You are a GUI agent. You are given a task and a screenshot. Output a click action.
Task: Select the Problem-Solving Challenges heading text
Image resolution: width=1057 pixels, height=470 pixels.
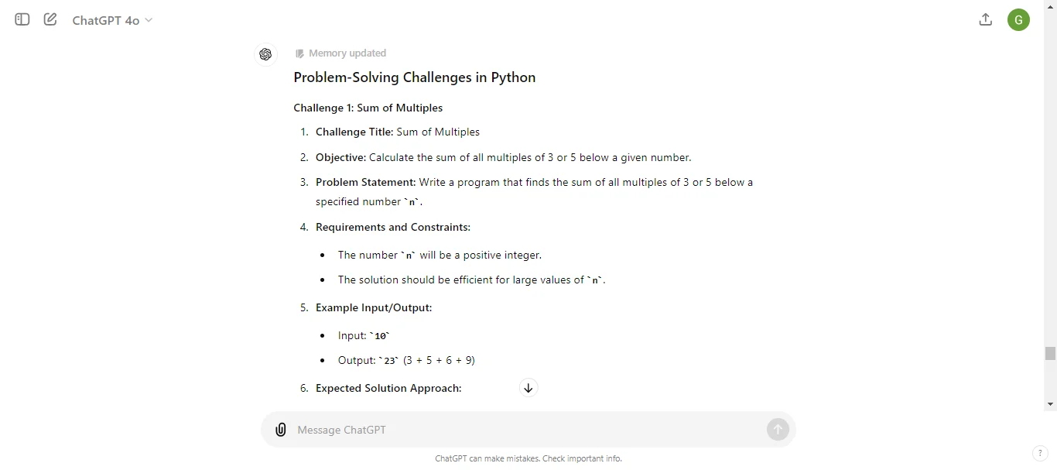coord(415,77)
